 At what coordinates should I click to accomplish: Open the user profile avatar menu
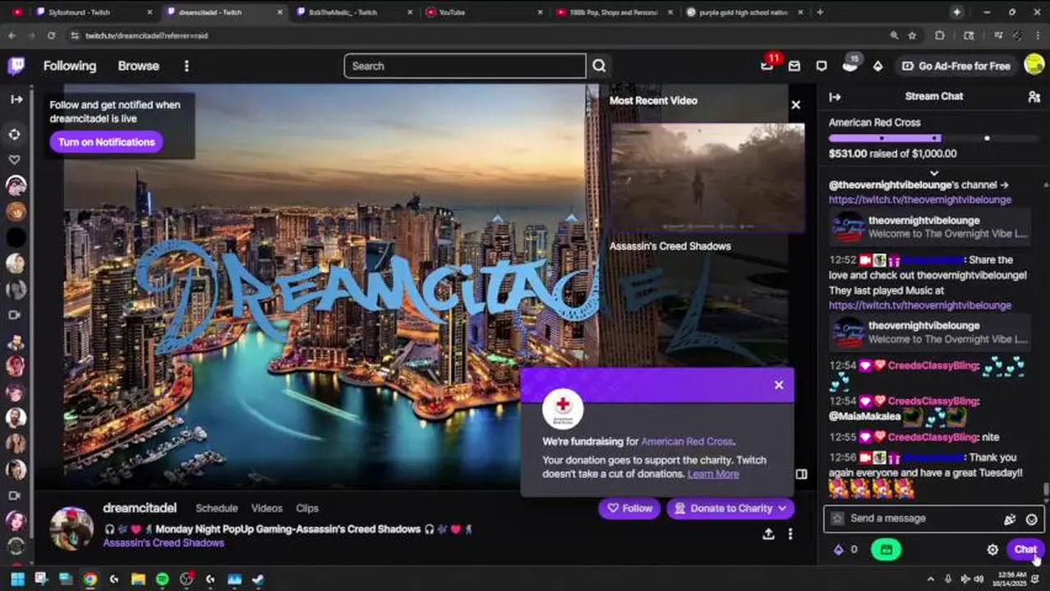[x=1034, y=65]
